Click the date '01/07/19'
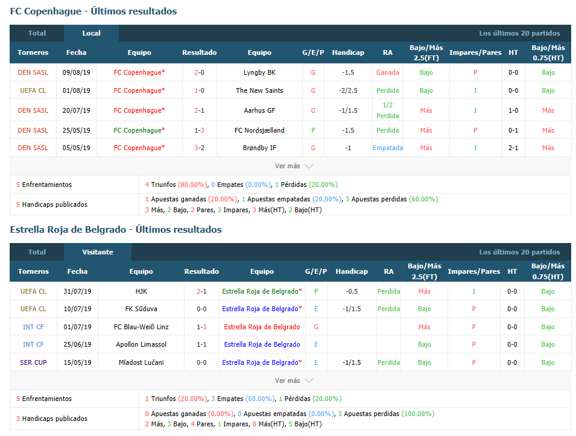The image size is (576, 436). (x=78, y=327)
